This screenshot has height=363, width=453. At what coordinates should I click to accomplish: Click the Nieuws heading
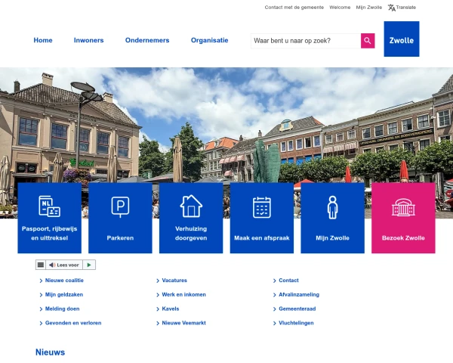(x=50, y=352)
